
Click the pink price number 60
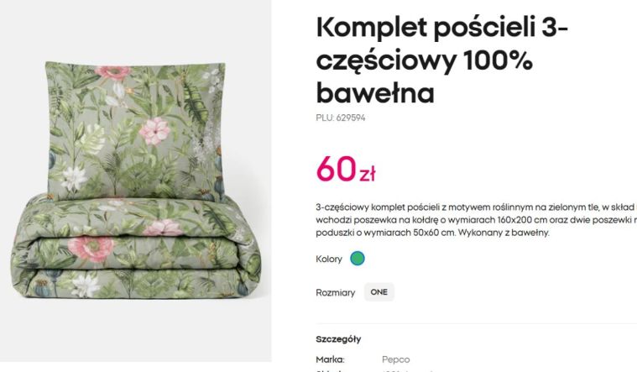[336, 168]
